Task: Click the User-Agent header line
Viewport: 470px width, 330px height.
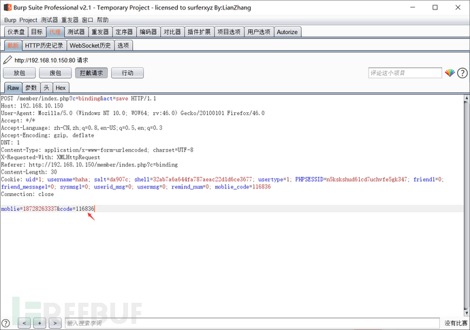Action: pos(133,113)
